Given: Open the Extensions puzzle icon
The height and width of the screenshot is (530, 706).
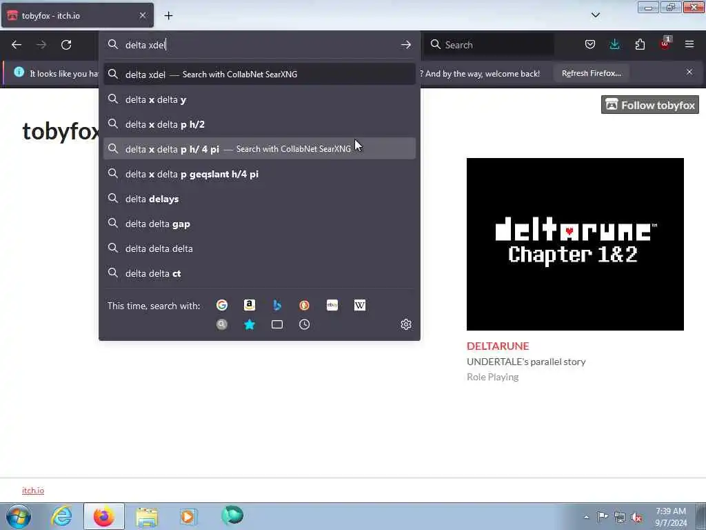Looking at the screenshot, I should tap(640, 44).
